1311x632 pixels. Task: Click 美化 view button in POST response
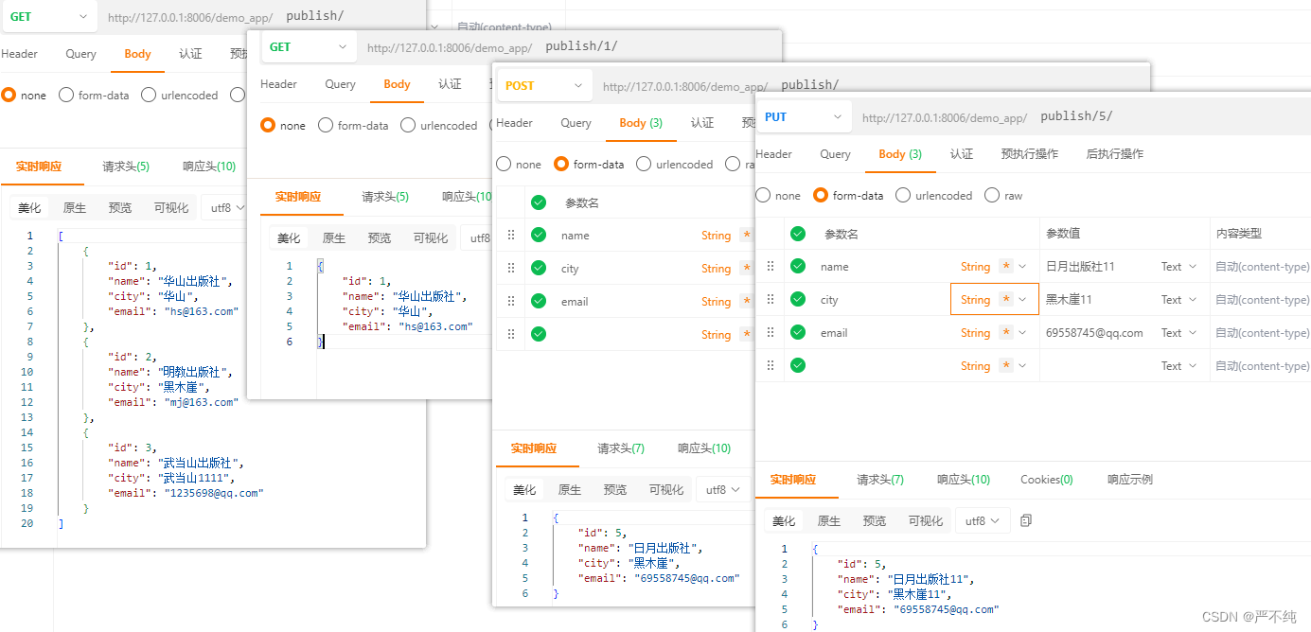(x=524, y=490)
